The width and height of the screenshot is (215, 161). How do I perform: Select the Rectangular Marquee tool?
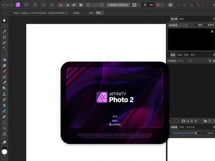point(4,54)
